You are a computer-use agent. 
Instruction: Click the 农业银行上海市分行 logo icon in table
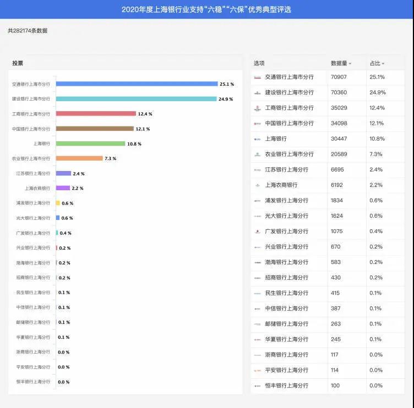(257, 155)
